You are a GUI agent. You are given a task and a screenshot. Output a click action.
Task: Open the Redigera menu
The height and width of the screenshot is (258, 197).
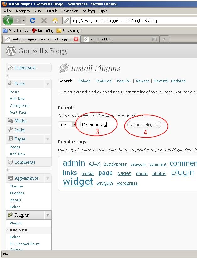coord(23,11)
